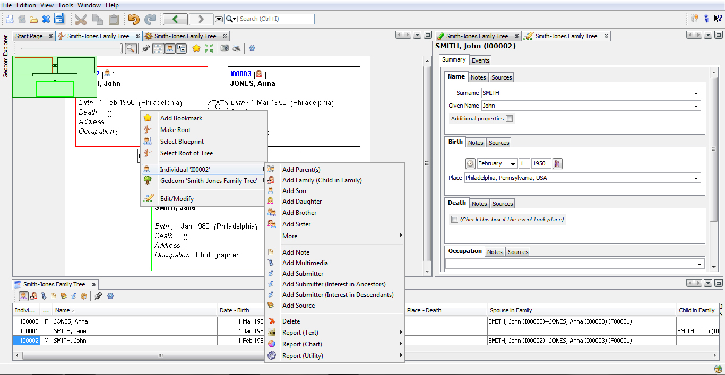Show sources in the table toolbar

tap(64, 296)
